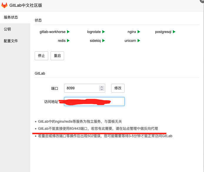Screen dimensions: 204x172
Task: Click the unicorn running status arrow
Action: click(139, 41)
